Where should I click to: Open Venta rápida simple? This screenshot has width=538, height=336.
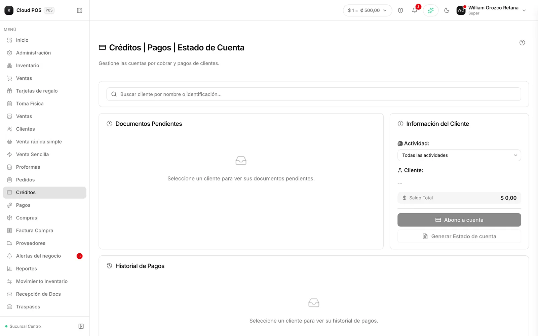[x=45, y=142]
